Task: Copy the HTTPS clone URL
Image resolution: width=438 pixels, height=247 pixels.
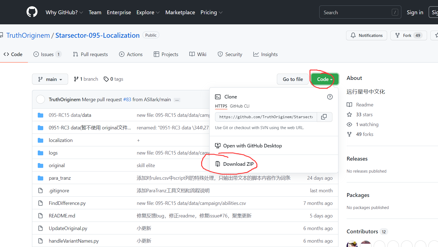Action: (324, 117)
